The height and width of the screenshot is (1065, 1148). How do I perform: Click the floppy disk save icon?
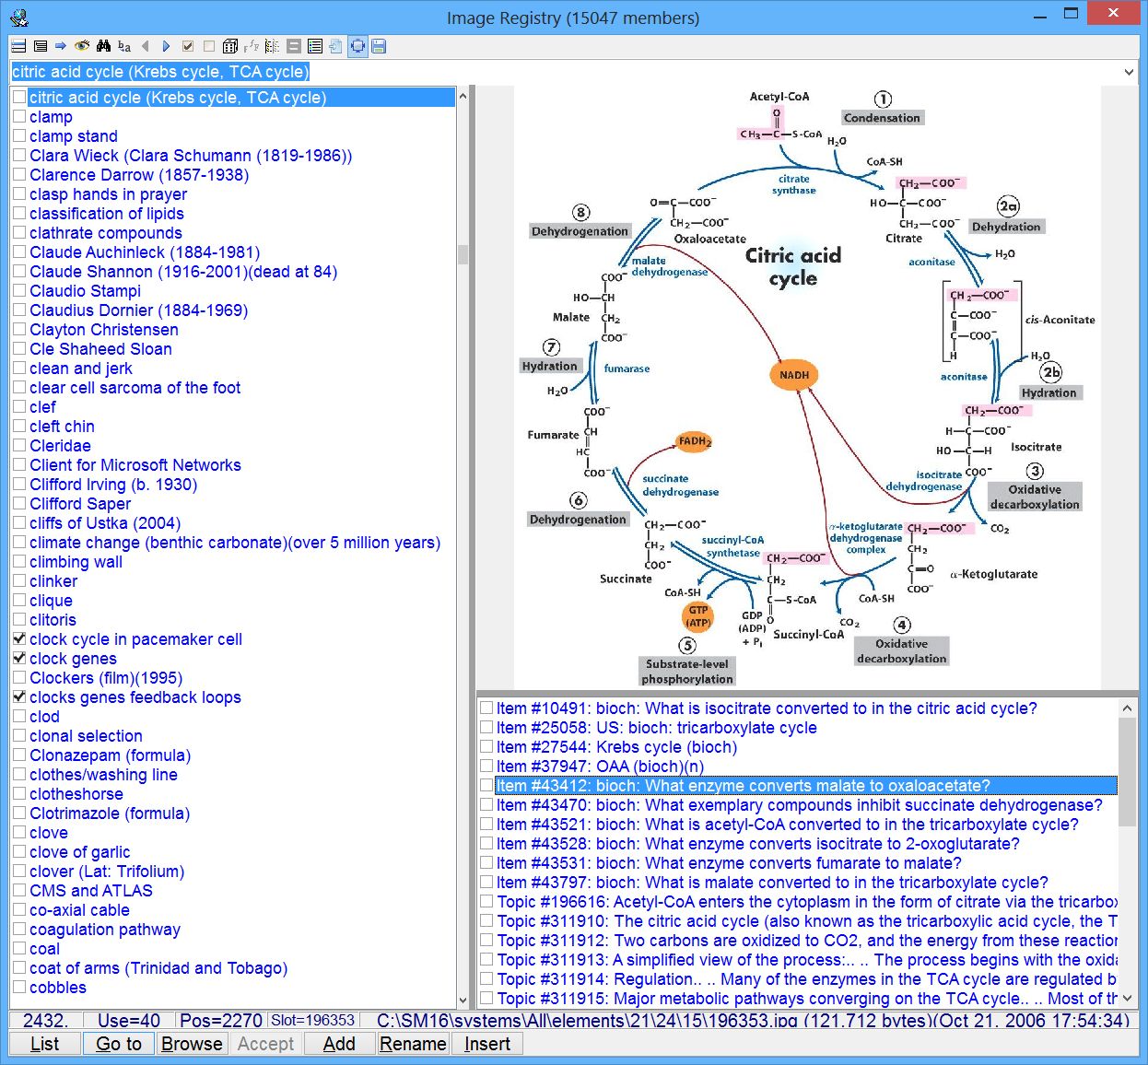379,46
